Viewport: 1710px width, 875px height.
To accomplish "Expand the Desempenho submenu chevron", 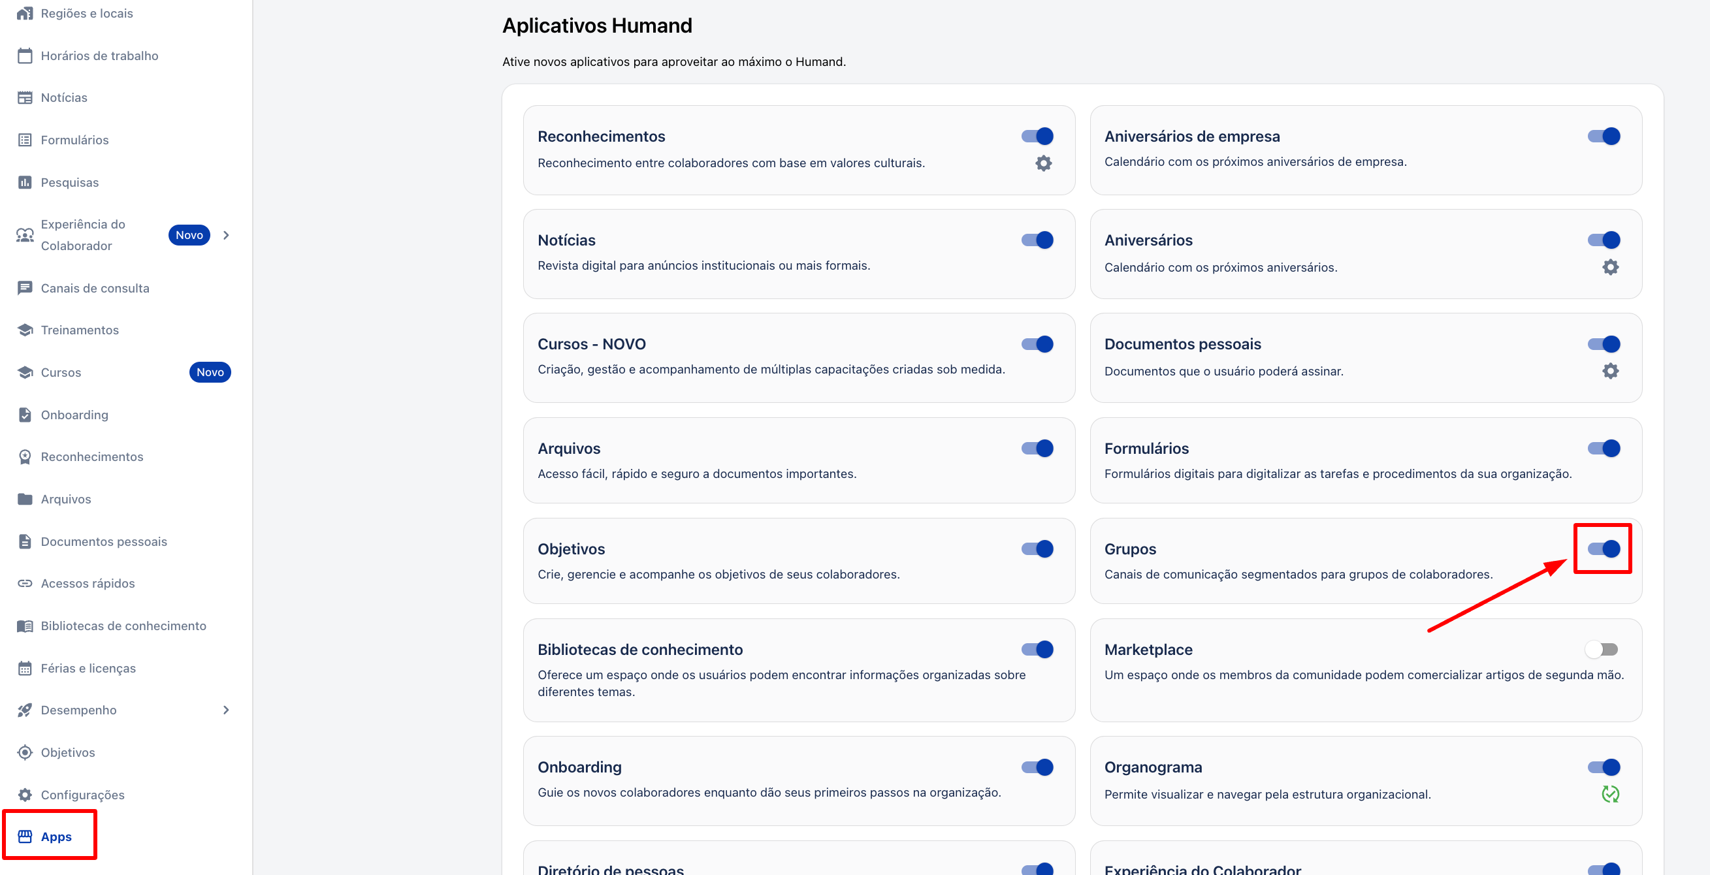I will tap(227, 710).
